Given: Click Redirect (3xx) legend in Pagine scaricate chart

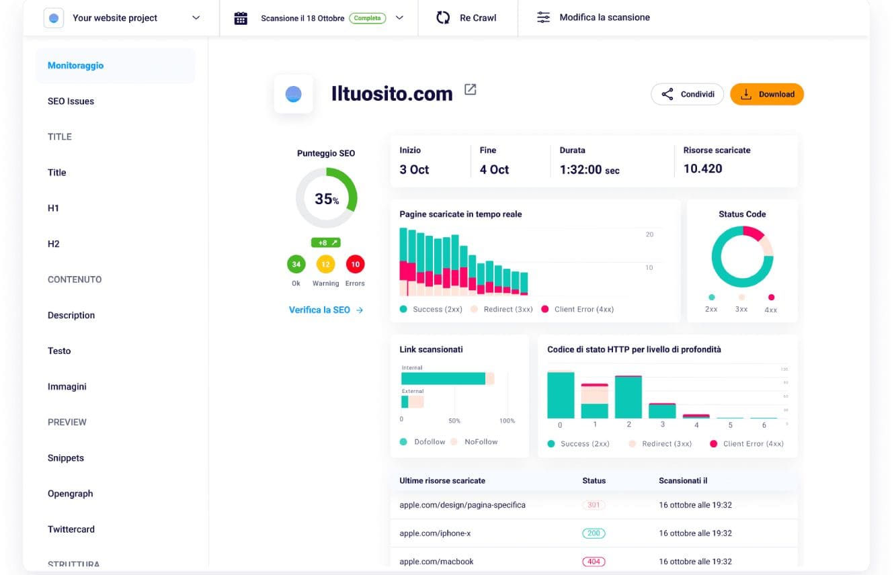Looking at the screenshot, I should [x=501, y=309].
